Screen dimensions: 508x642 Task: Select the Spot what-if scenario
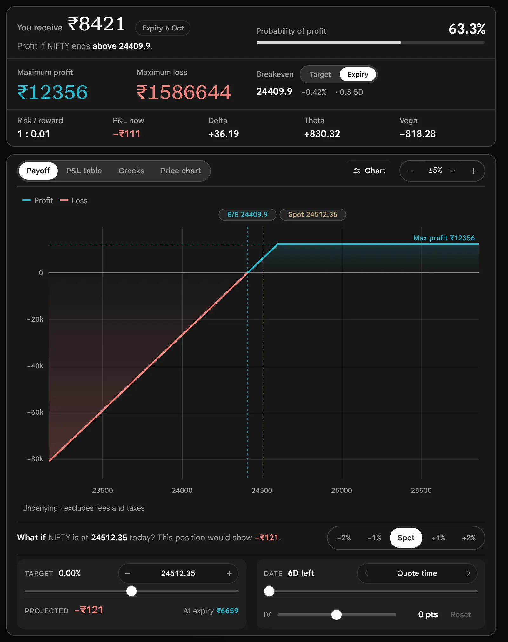point(406,538)
